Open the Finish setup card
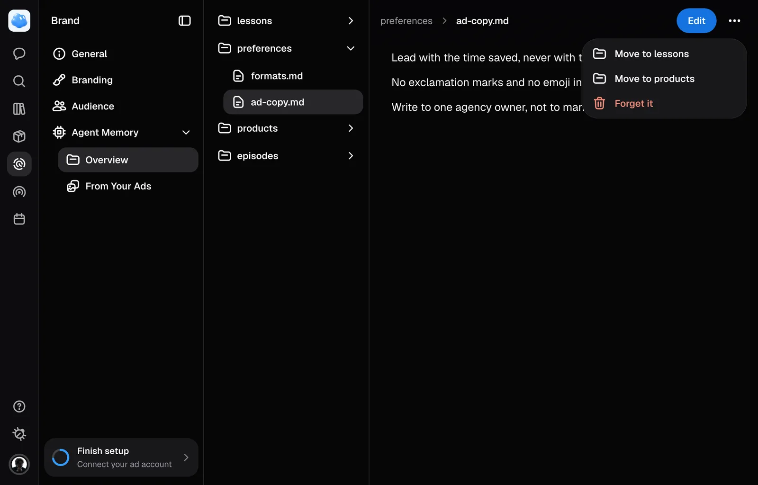This screenshot has height=485, width=758. point(121,458)
